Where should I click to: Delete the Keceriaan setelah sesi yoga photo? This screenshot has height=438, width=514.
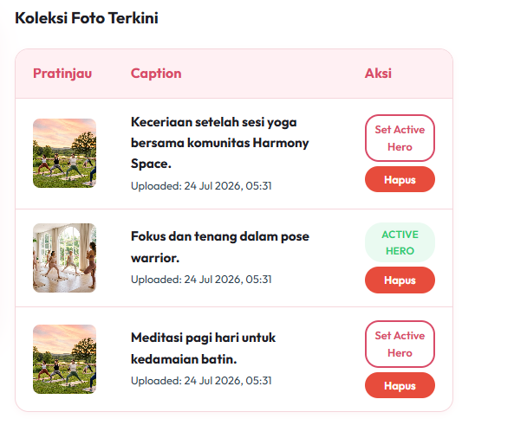tap(400, 179)
